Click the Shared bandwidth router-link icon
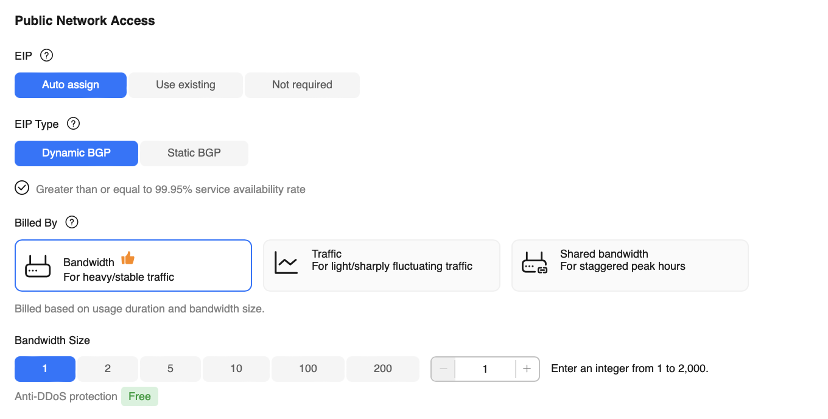Viewport: 828px width, 419px height. click(x=535, y=262)
